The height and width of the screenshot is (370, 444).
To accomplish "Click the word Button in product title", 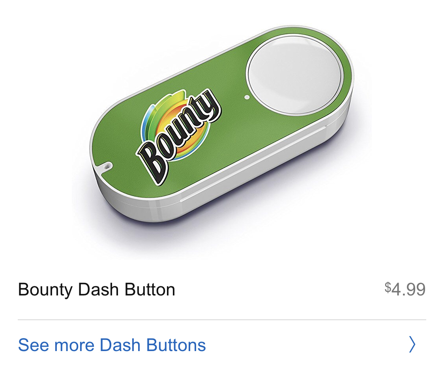I will (x=150, y=289).
